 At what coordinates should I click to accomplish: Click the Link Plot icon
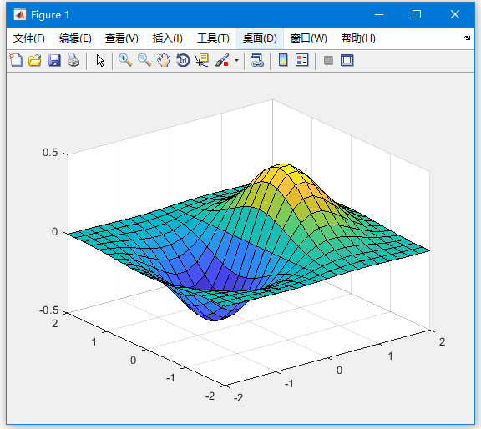[x=256, y=60]
